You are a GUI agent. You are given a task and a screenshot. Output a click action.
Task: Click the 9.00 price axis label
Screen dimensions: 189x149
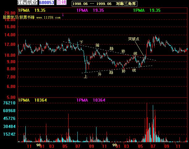pos(11,62)
